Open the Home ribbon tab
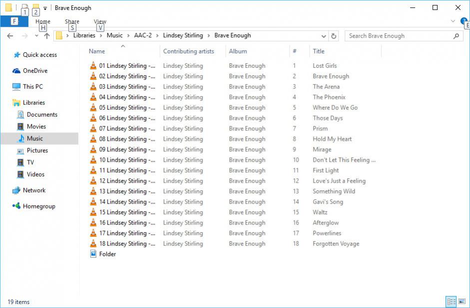This screenshot has width=470, height=308. (x=43, y=21)
